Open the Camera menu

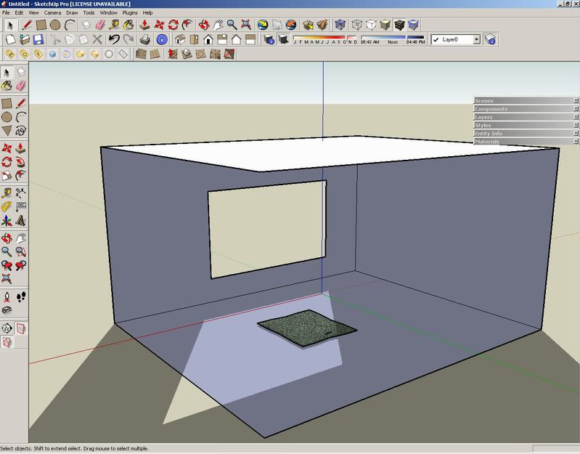point(52,12)
